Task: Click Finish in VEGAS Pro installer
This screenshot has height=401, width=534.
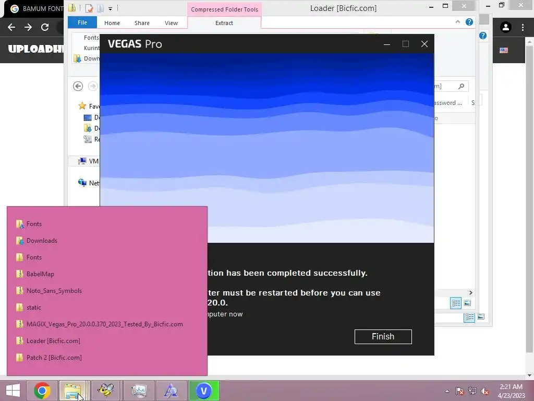Action: click(383, 337)
